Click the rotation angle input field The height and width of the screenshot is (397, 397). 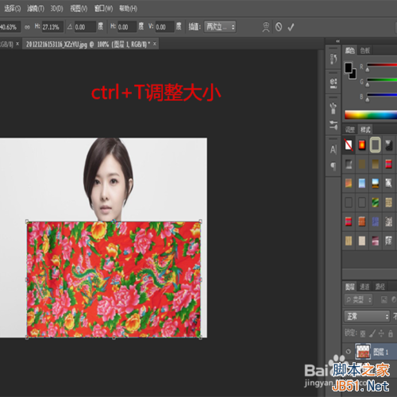(85, 27)
